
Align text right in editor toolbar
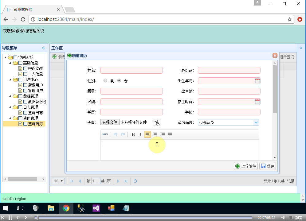[x=163, y=134]
